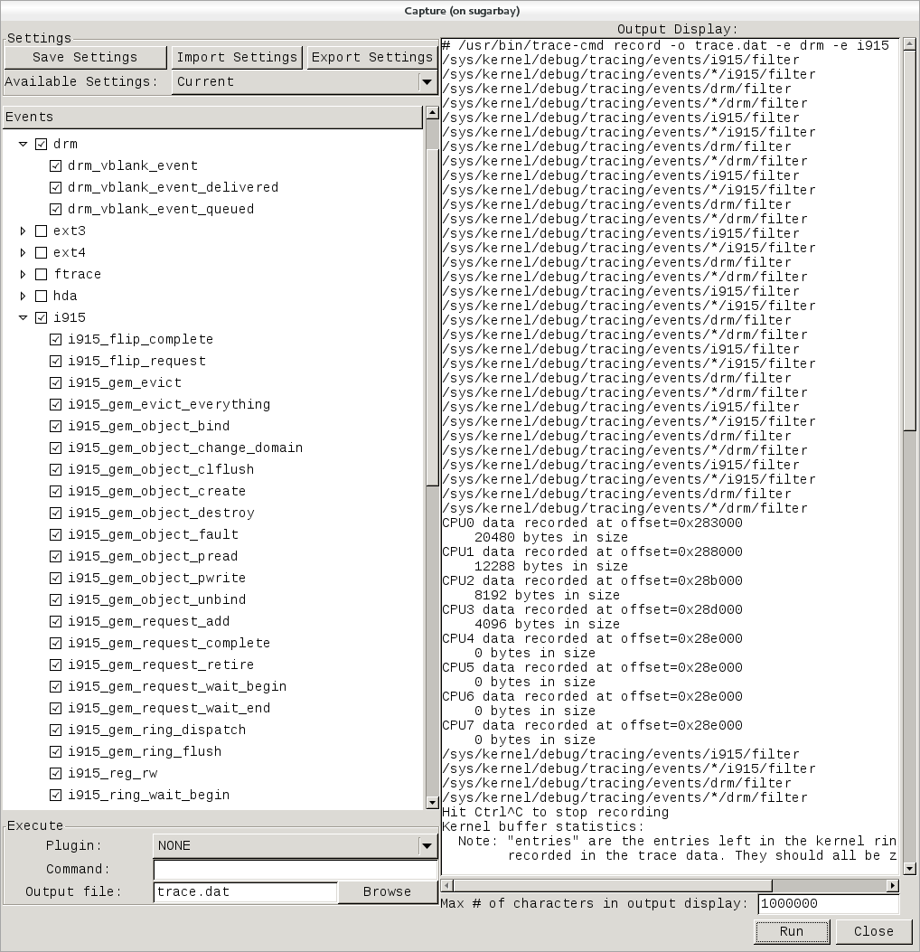Toggle the hda events checkbox
The width and height of the screenshot is (920, 952).
pos(41,296)
